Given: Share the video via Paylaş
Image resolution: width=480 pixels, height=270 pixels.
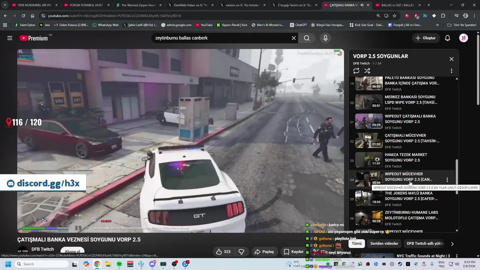Looking at the screenshot, I should pos(264,252).
